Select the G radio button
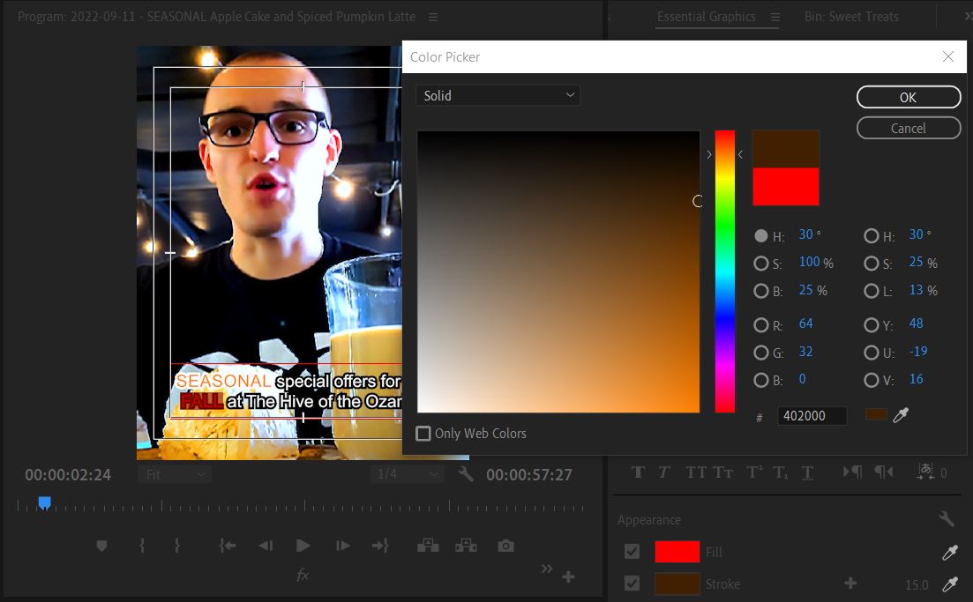Viewport: 973px width, 602px height. coord(760,353)
